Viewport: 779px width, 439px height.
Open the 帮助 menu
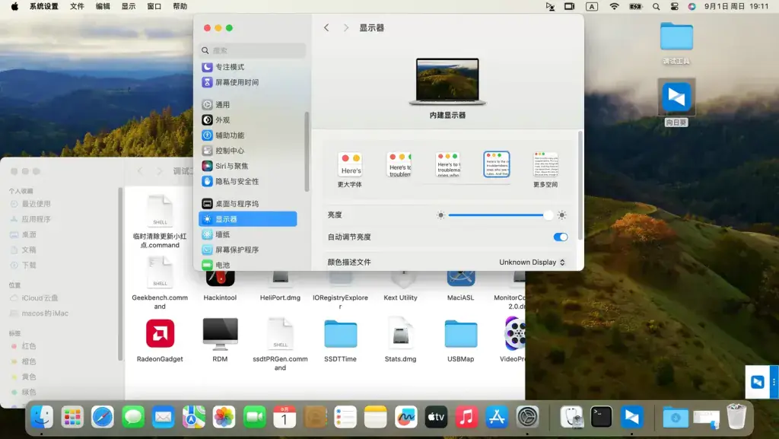pyautogui.click(x=180, y=6)
